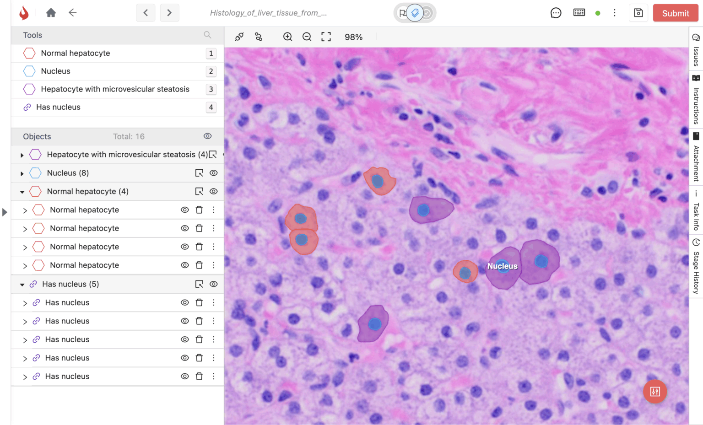
Task: Fit the slide to the screen
Action: [x=326, y=37]
